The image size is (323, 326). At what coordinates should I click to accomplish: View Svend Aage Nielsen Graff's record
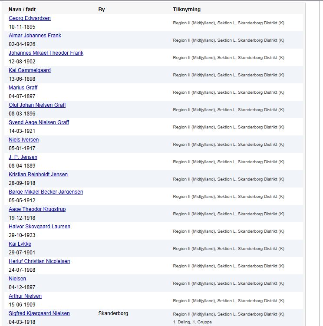pos(39,122)
